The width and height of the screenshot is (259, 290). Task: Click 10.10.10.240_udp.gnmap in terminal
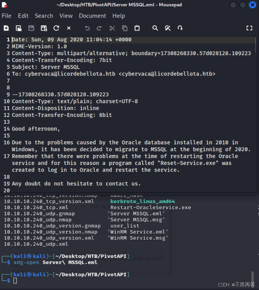pyautogui.click(x=39, y=213)
